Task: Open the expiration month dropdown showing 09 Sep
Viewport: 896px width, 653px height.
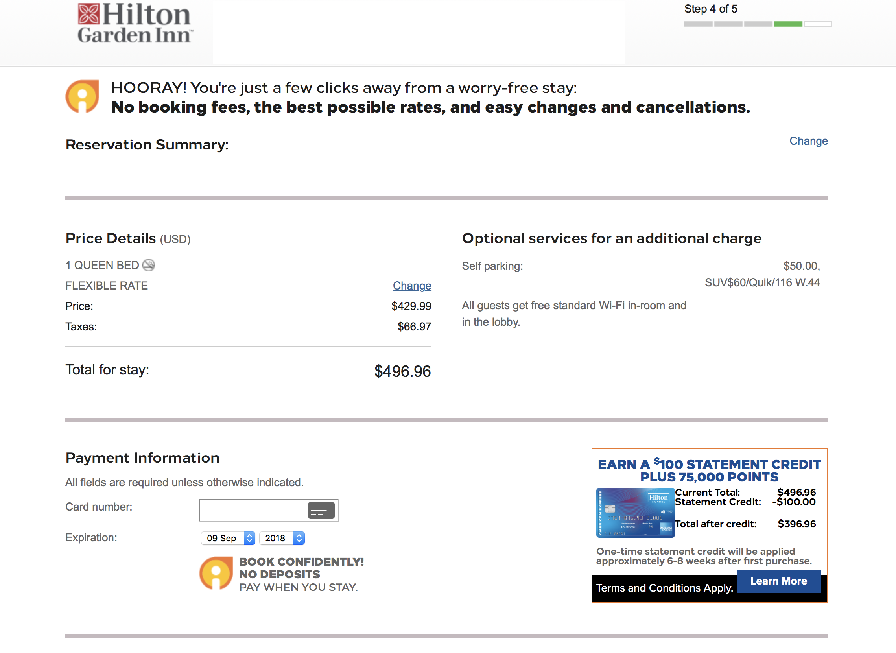Action: (228, 539)
